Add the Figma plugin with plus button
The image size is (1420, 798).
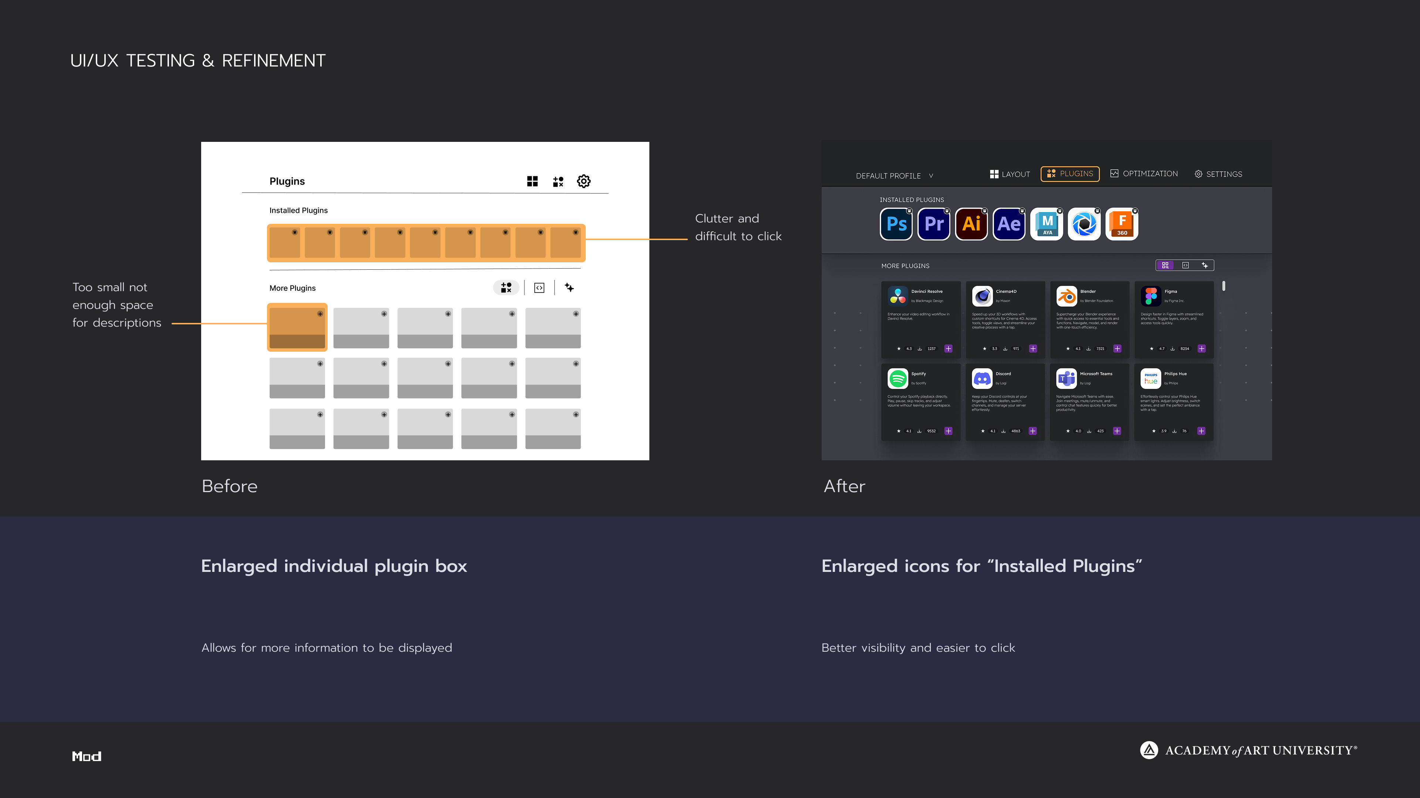point(1202,349)
